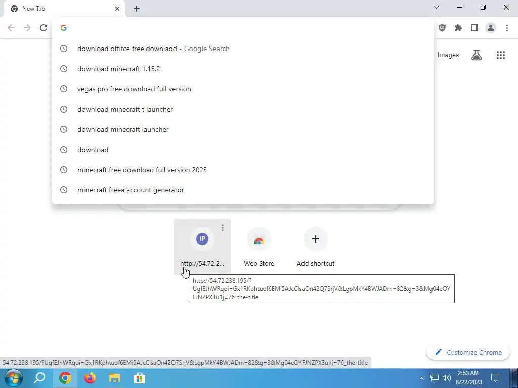Open the uBlock shield extension icon
This screenshot has height=388, width=518.
tap(442, 28)
